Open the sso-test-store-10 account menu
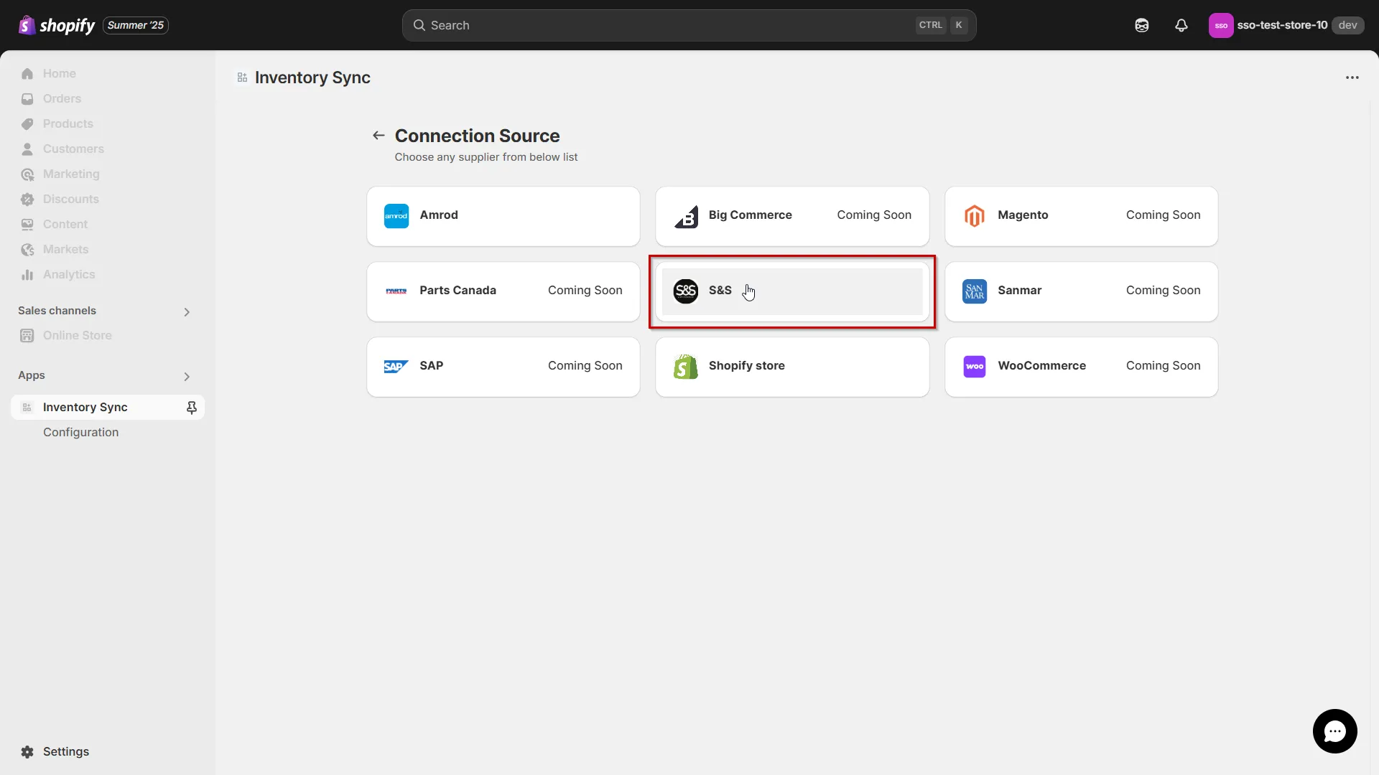 pyautogui.click(x=1286, y=25)
